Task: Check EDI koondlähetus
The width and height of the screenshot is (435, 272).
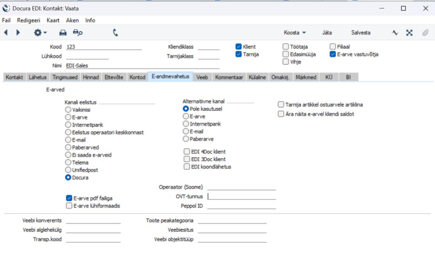Action: tap(187, 166)
